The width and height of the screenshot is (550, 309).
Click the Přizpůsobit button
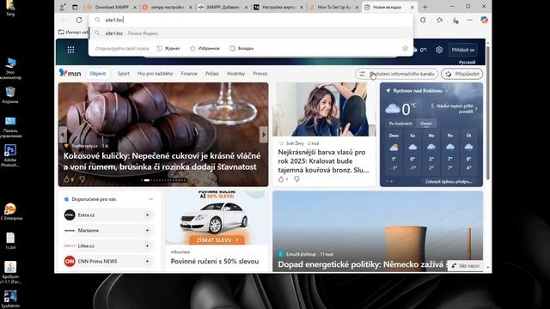click(x=462, y=74)
